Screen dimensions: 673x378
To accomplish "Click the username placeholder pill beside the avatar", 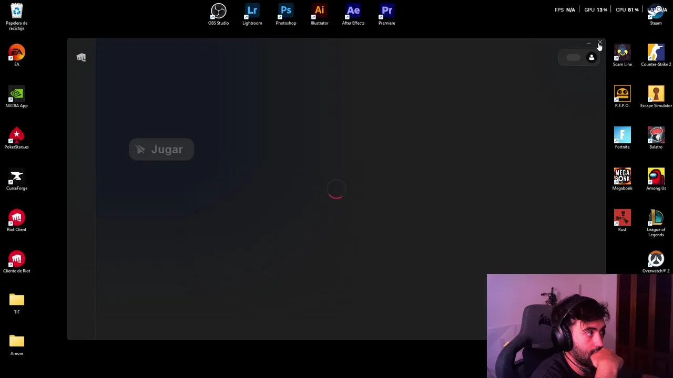I will [x=573, y=58].
